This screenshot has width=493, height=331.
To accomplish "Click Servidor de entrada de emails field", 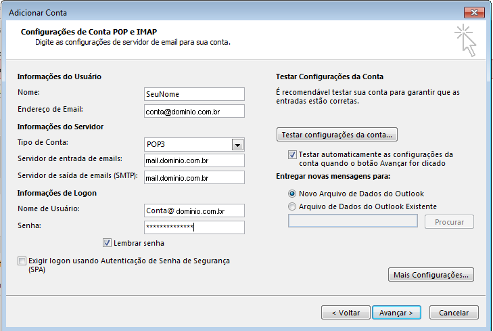I will 194,160.
